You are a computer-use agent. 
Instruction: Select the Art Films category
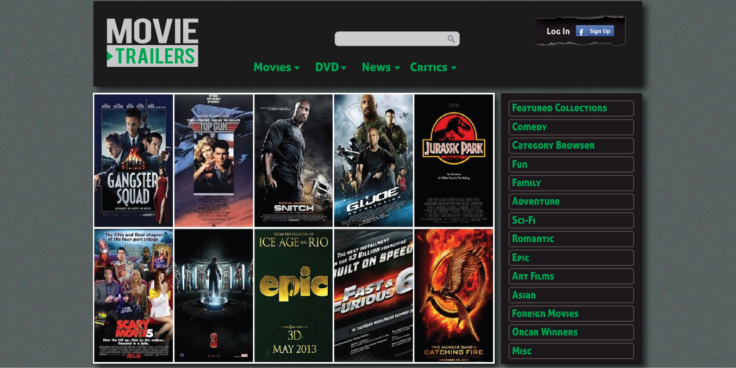[571, 276]
